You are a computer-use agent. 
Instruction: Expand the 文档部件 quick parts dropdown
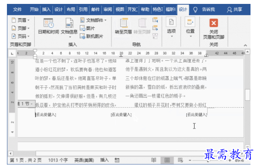[93, 20]
